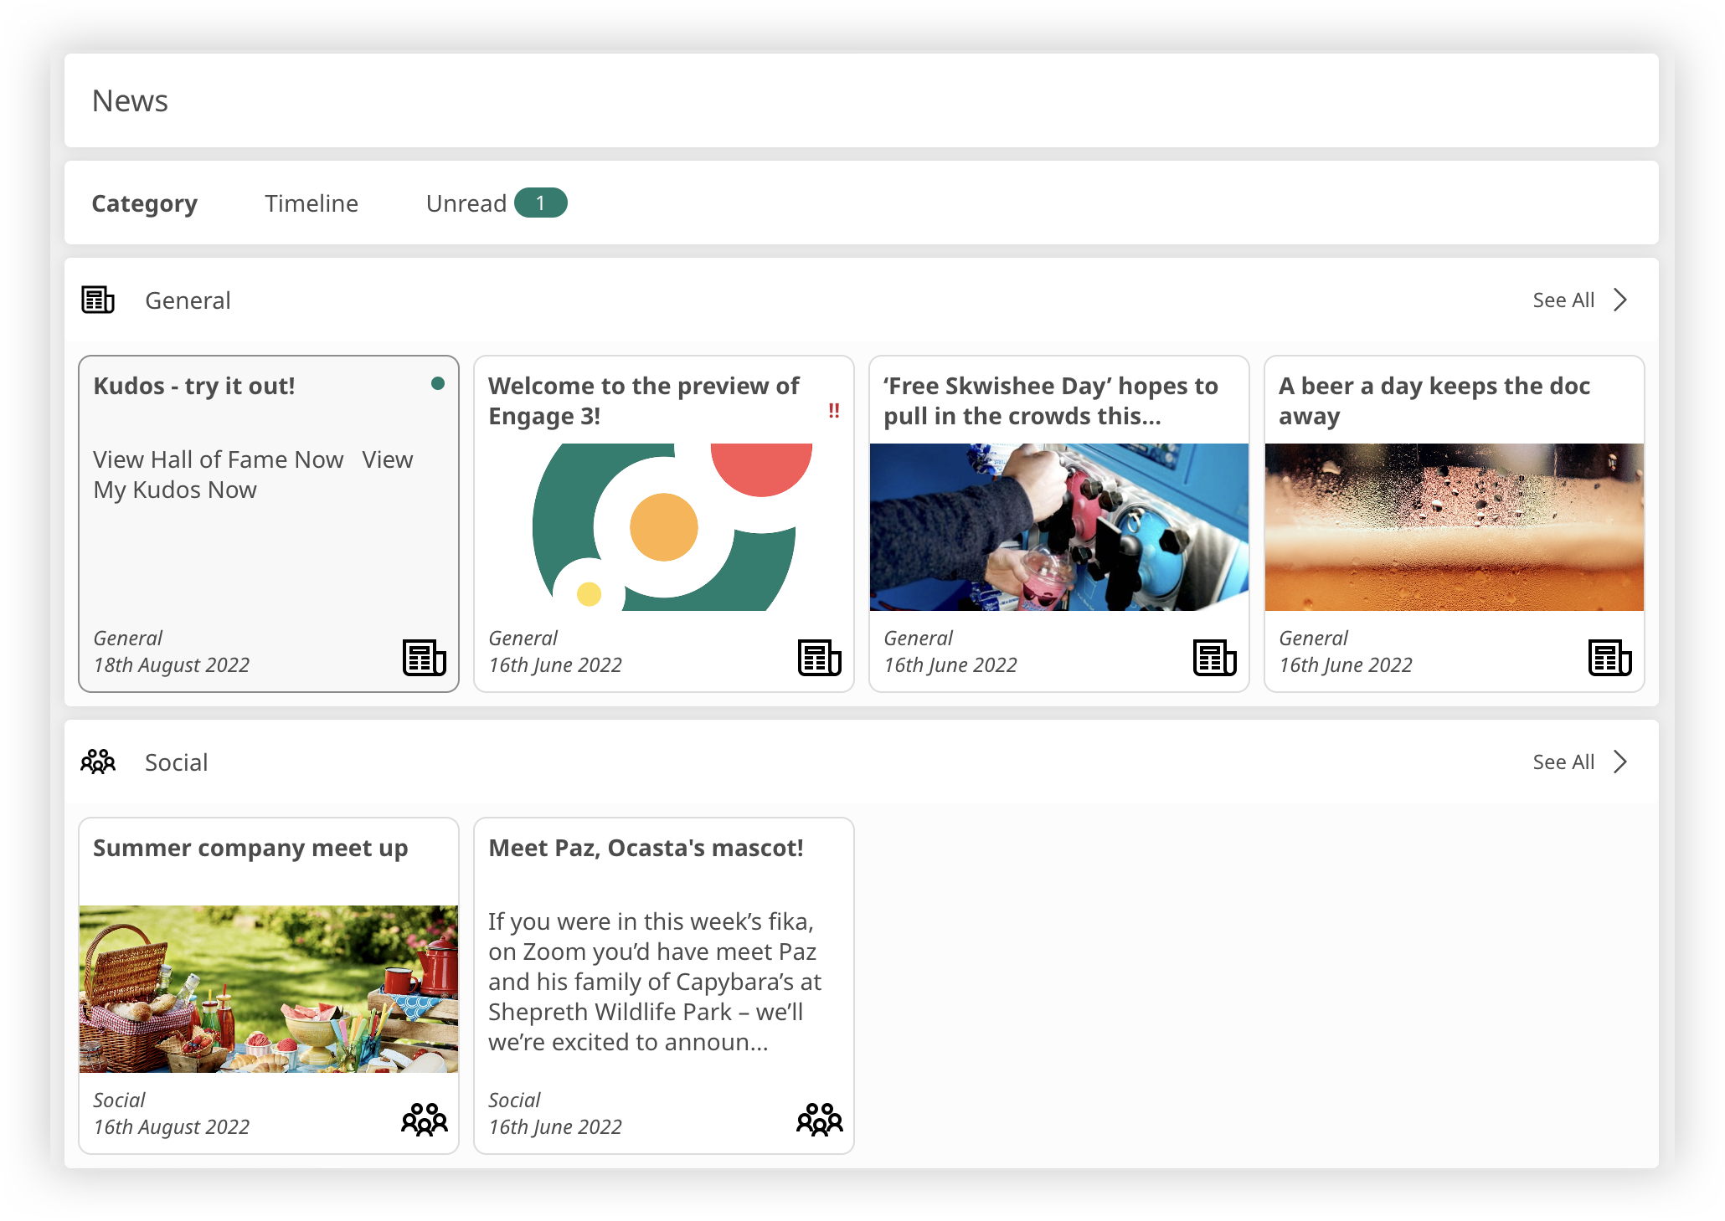Click See All link for General news

coord(1563,300)
